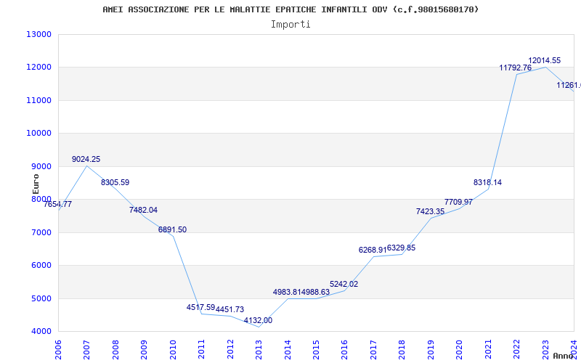Click the 6000 y-axis tick label

[41, 266]
